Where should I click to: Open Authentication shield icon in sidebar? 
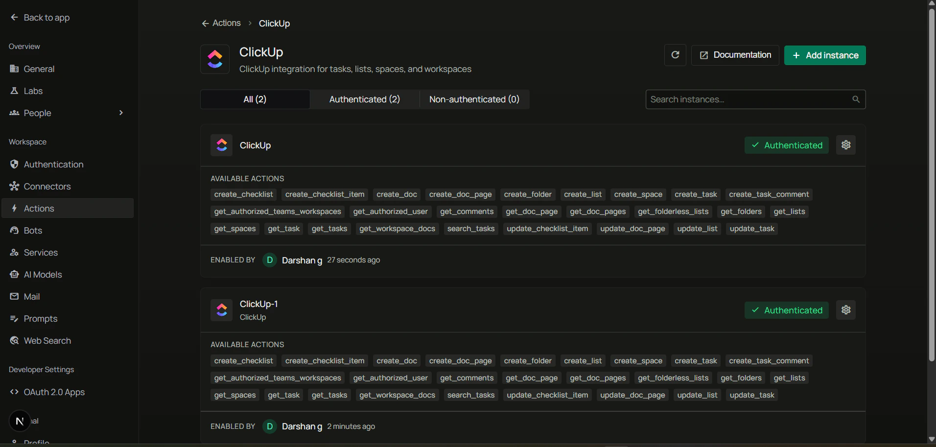[x=14, y=164]
